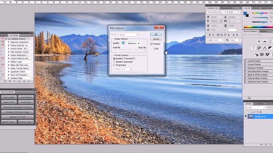Create a new action
Viewport: 273px width, 153px height.
(24, 81)
